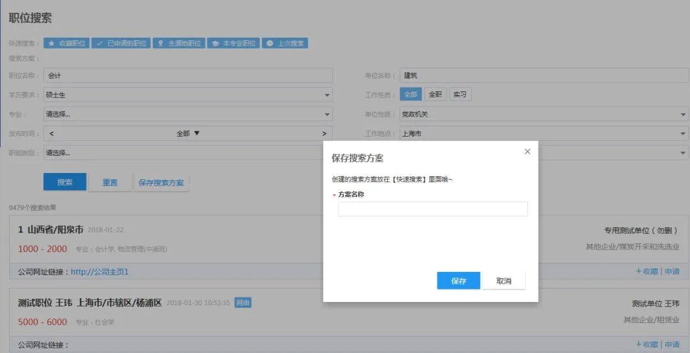
Task: Click the graduation cap icon on 本专业职位
Action: 215,43
